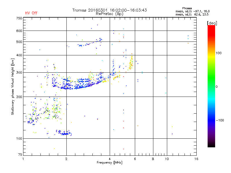Click the red 'HV Off' label
This screenshot has height=173, width=231.
pos(31,13)
